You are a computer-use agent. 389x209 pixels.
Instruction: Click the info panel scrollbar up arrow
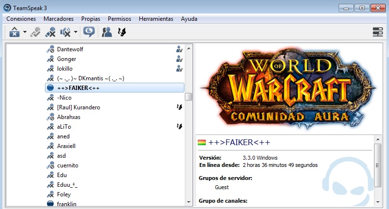click(377, 139)
